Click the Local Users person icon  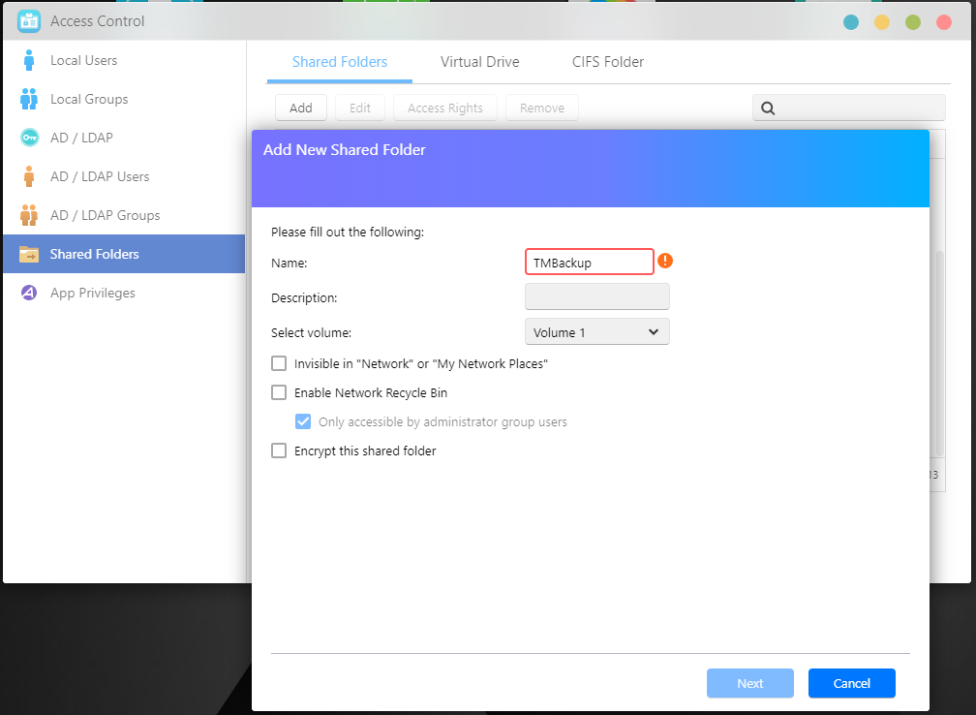(29, 60)
